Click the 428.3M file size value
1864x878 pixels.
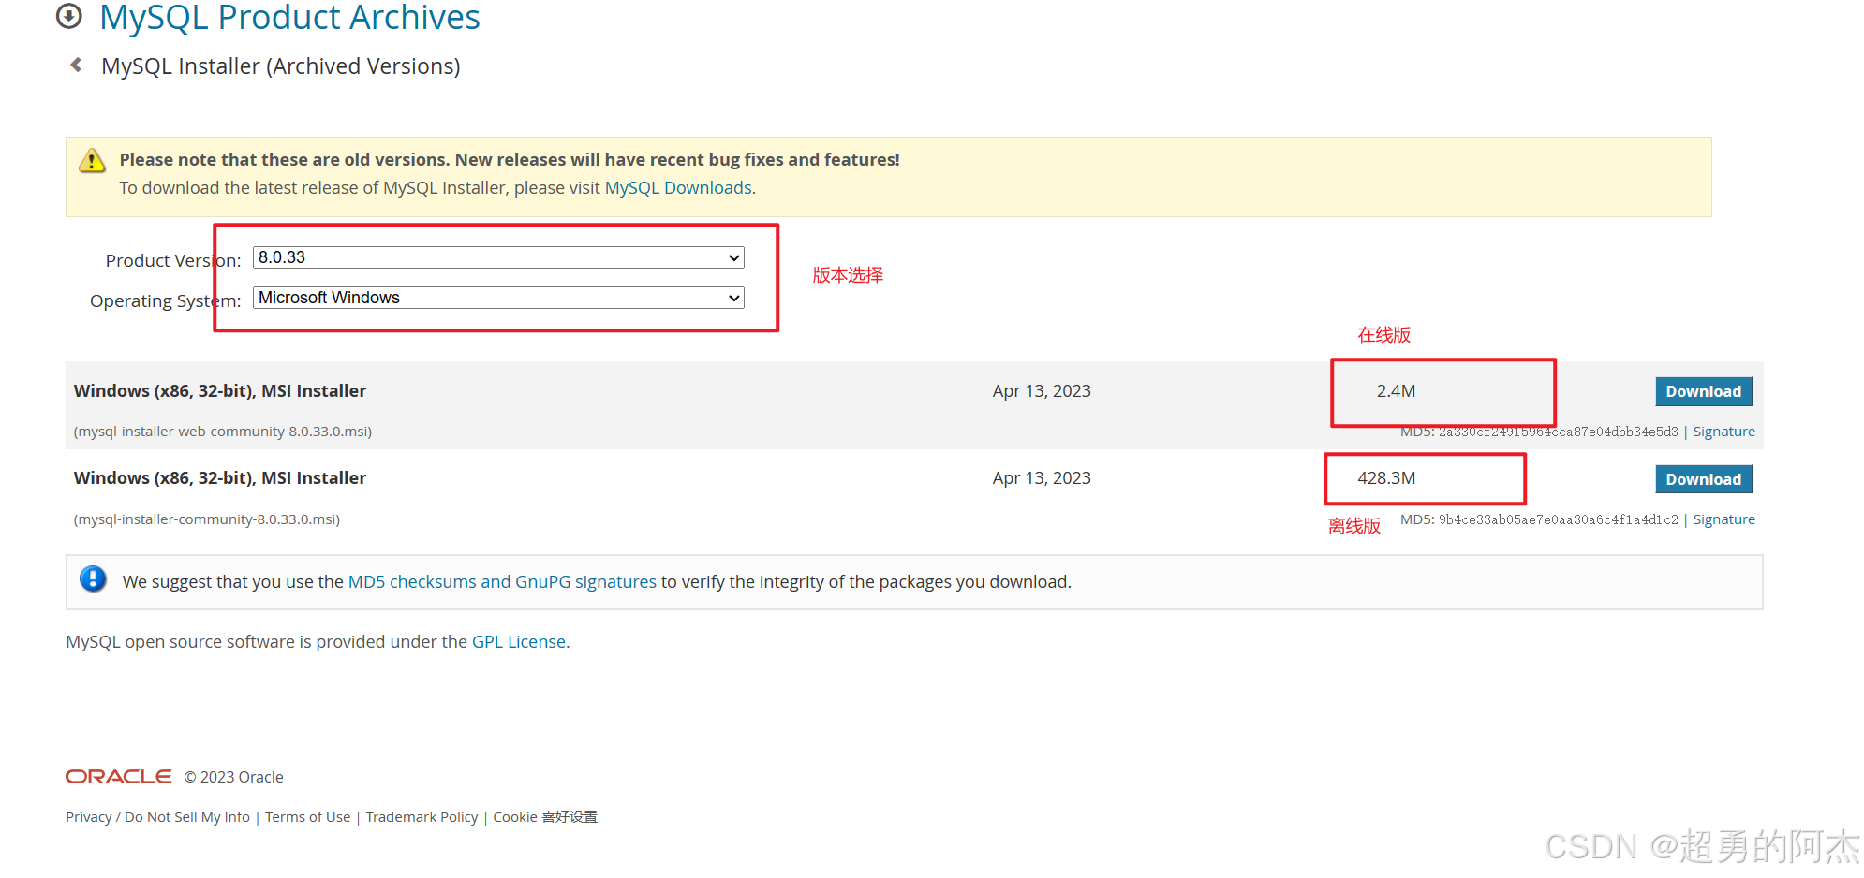click(1386, 478)
